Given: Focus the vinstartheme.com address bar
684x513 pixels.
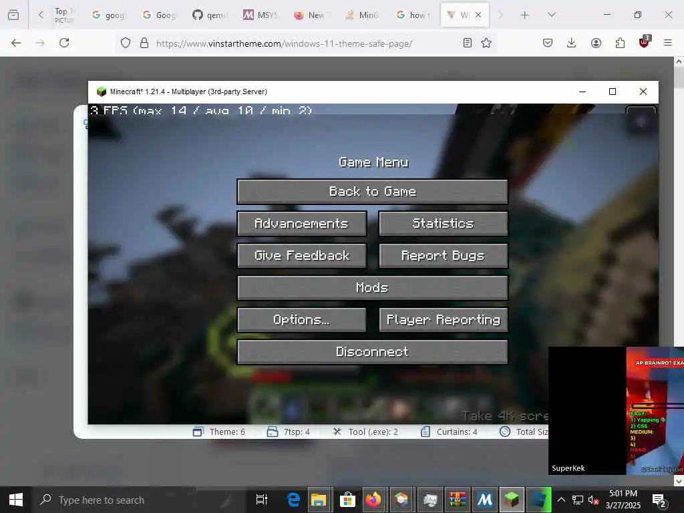Looking at the screenshot, I should coord(284,43).
